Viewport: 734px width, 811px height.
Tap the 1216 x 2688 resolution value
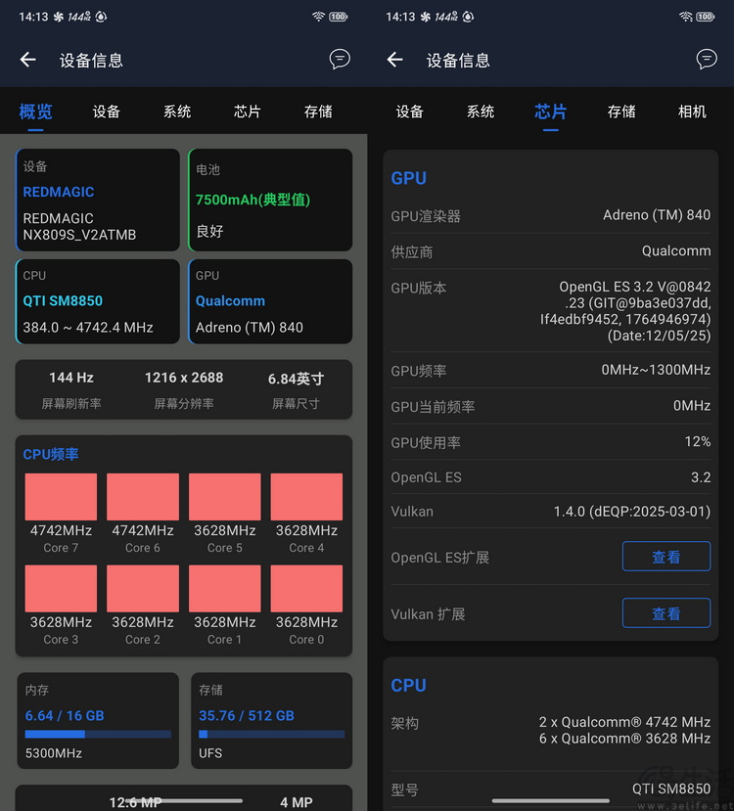pyautogui.click(x=184, y=378)
